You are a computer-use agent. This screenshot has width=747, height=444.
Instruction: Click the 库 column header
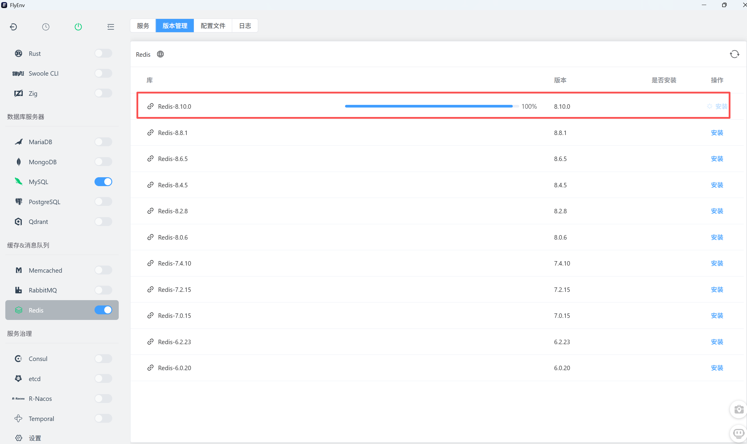pos(149,80)
